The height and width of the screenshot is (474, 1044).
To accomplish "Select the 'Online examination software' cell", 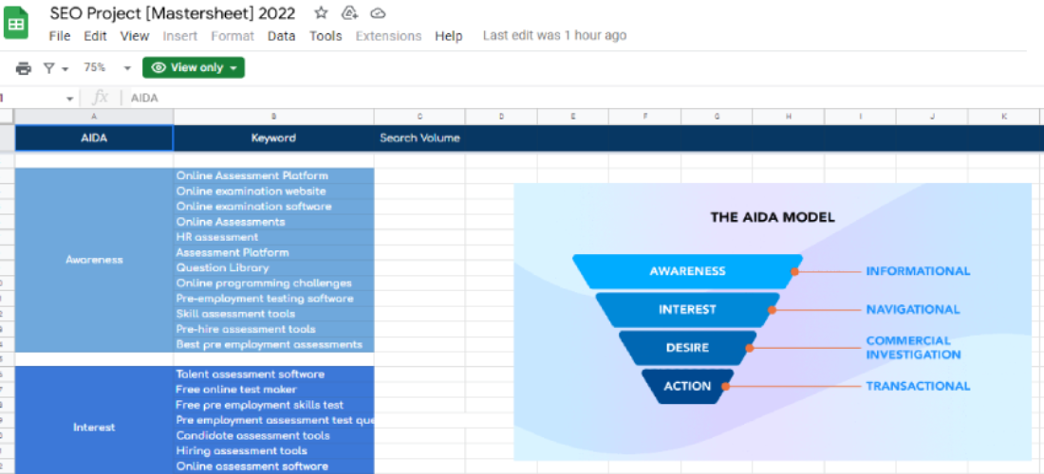I will [x=273, y=206].
